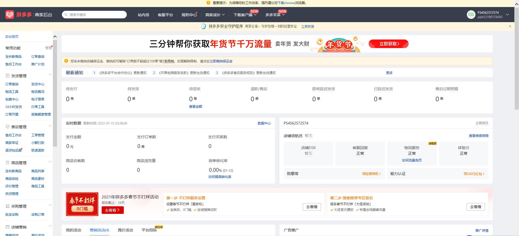Open 电子面单 in sidebar
Viewport: 519px width, 236px height.
click(x=38, y=99)
